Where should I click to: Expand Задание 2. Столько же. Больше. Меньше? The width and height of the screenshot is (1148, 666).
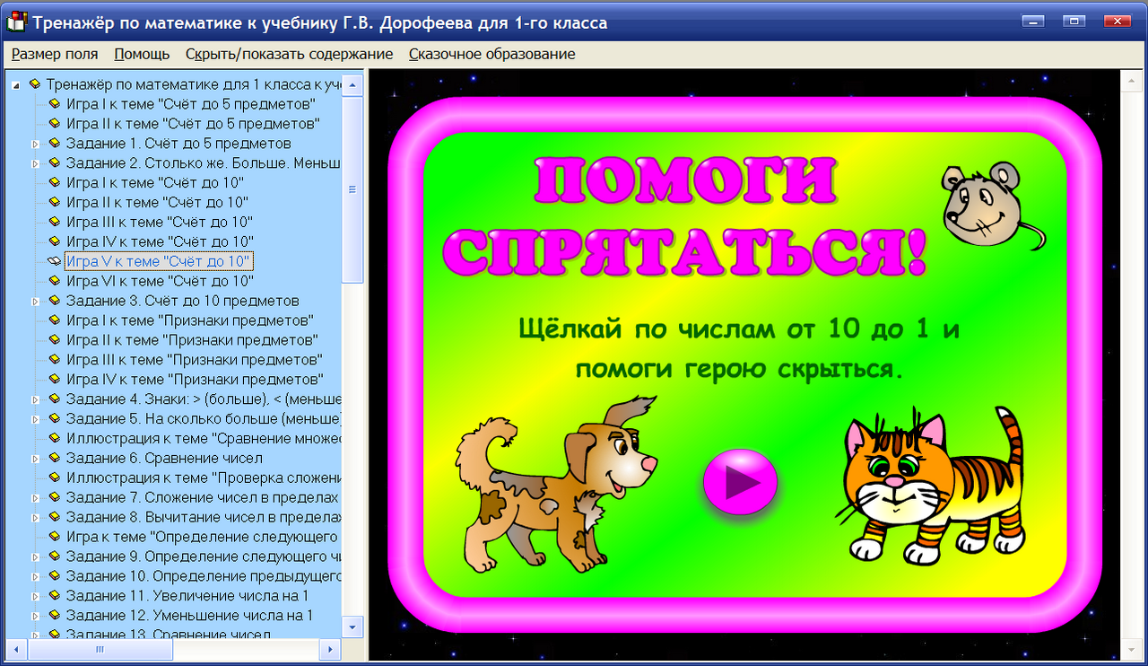point(34,163)
